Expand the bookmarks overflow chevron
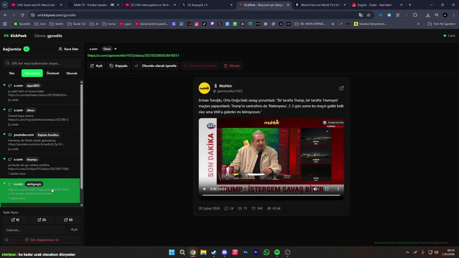The width and height of the screenshot is (459, 258). (418, 24)
